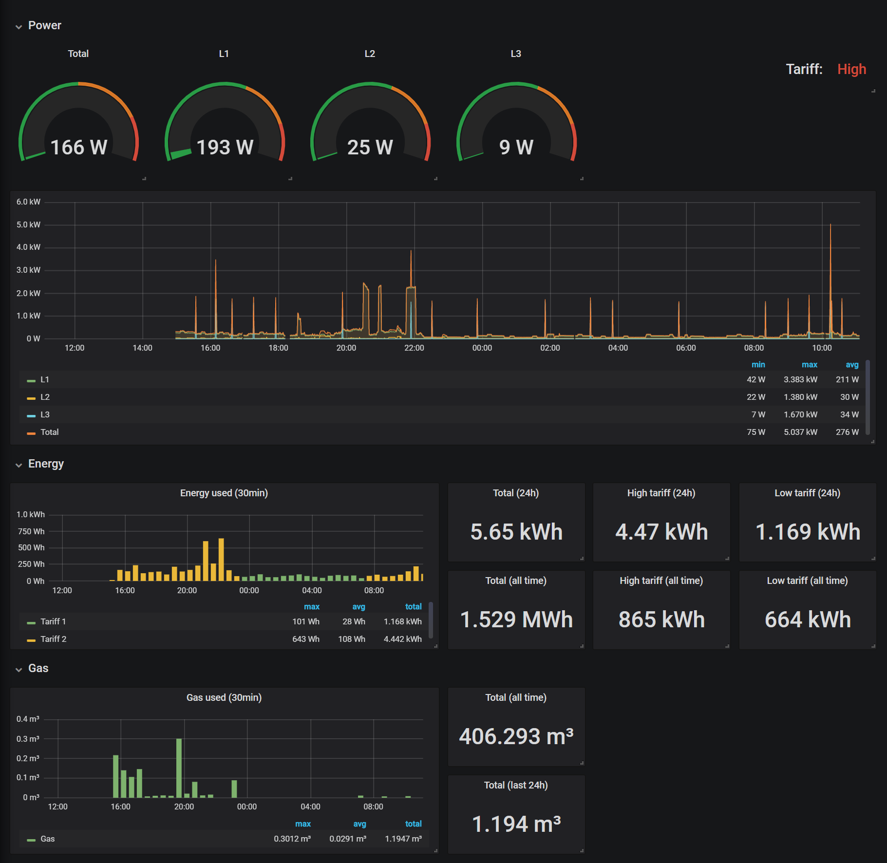The image size is (887, 863).
Task: Toggle Total series in power legend
Action: pyautogui.click(x=50, y=432)
